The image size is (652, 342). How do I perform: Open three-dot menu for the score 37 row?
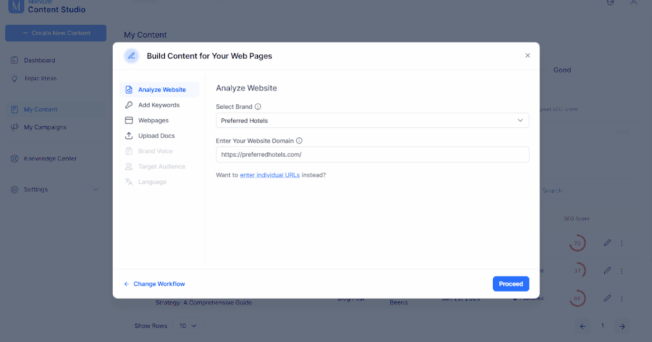coord(621,271)
